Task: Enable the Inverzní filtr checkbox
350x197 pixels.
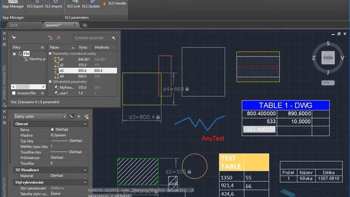Action: (x=14, y=93)
